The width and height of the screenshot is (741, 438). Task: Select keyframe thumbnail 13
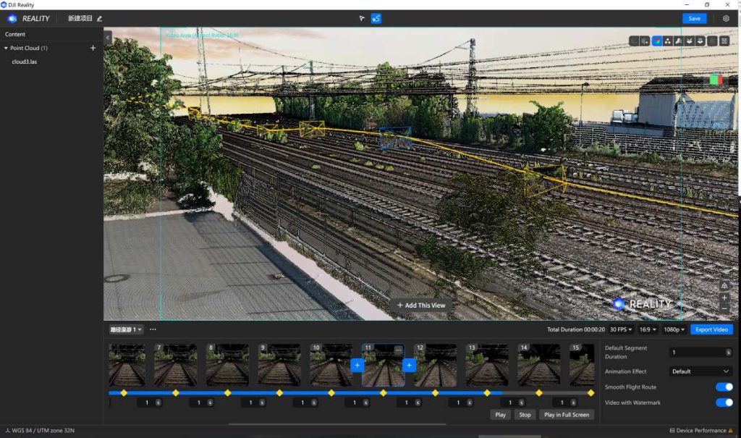click(486, 366)
